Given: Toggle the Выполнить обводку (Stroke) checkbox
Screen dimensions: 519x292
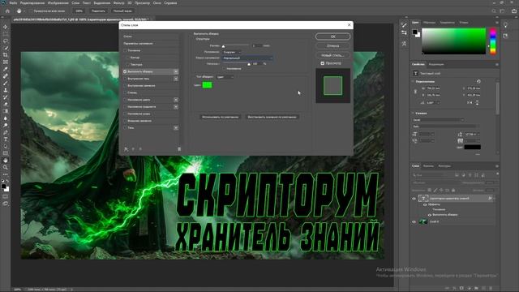Looking at the screenshot, I should click(x=125, y=71).
